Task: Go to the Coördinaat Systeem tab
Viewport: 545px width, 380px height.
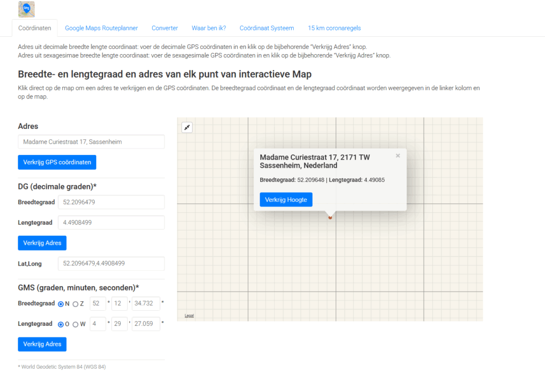Action: point(266,28)
